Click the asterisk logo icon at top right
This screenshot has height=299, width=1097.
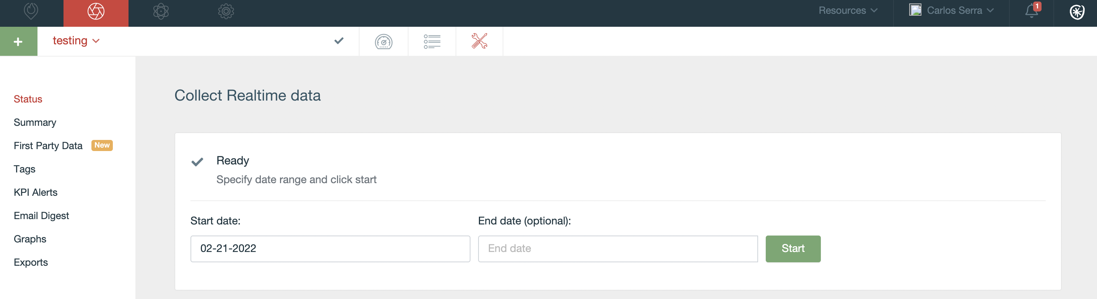coord(1077,12)
